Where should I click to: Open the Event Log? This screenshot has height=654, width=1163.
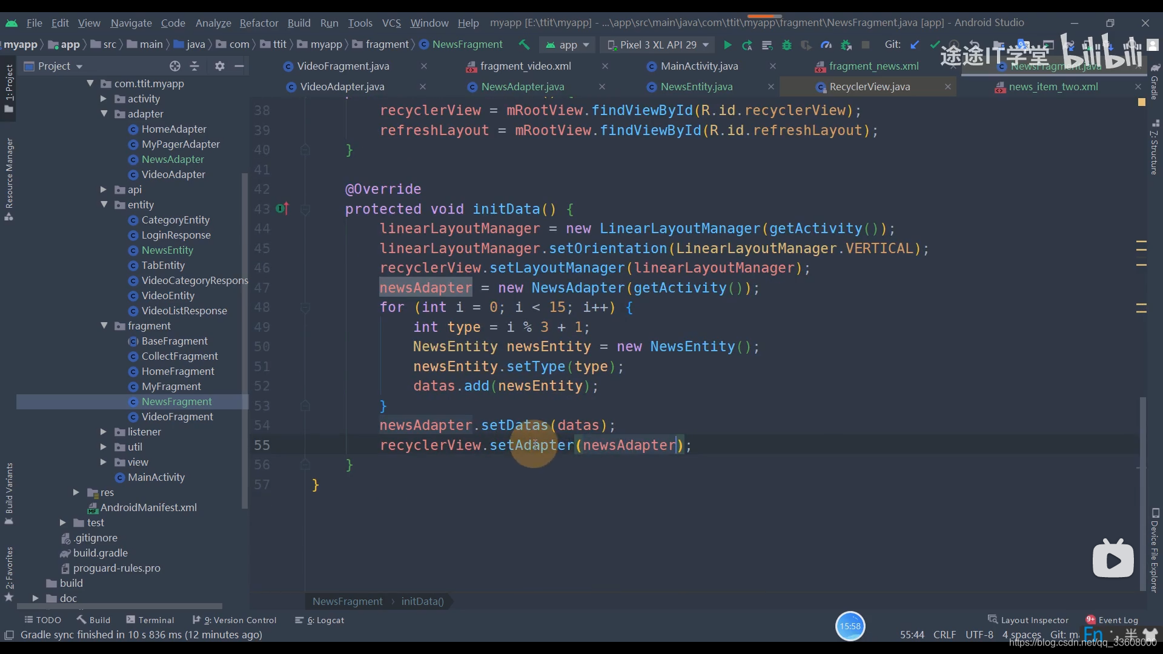coord(1112,620)
